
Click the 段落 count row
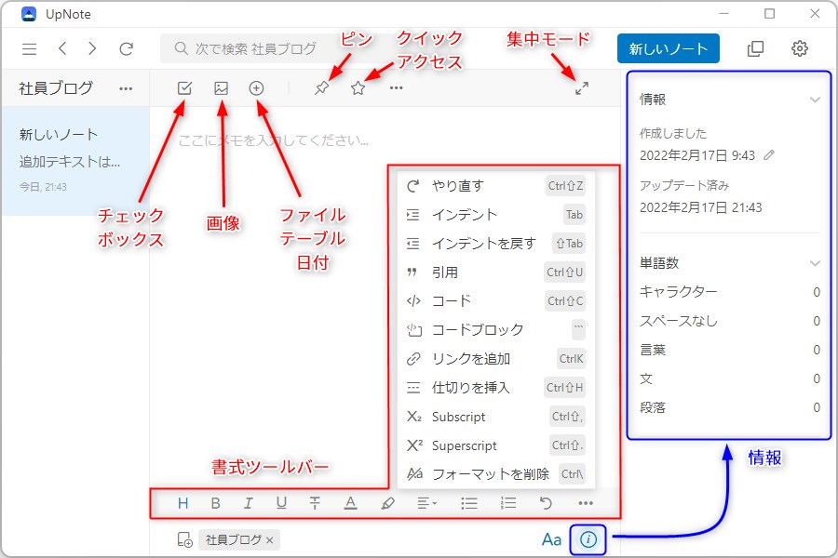click(729, 407)
